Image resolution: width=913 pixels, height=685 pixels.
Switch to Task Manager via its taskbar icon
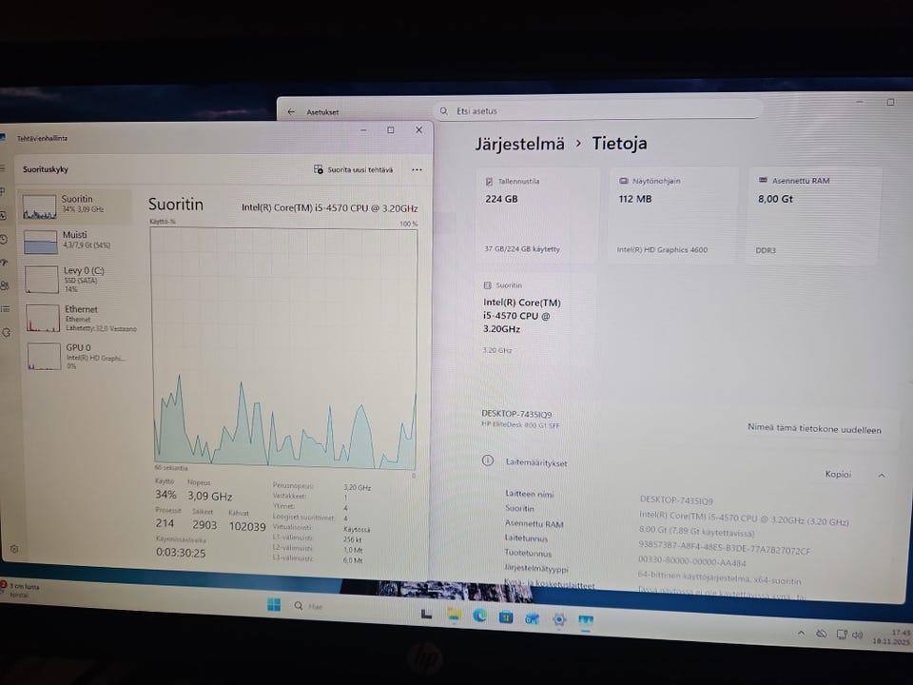586,620
